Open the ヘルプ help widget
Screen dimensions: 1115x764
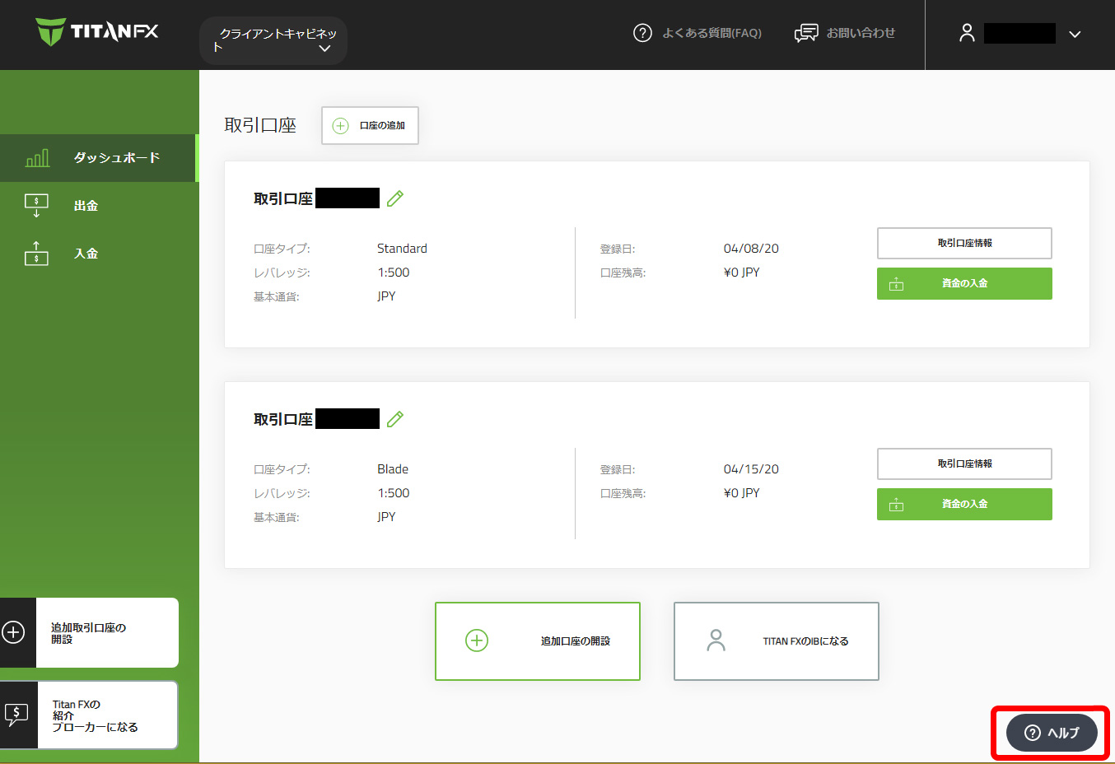pos(1052,733)
